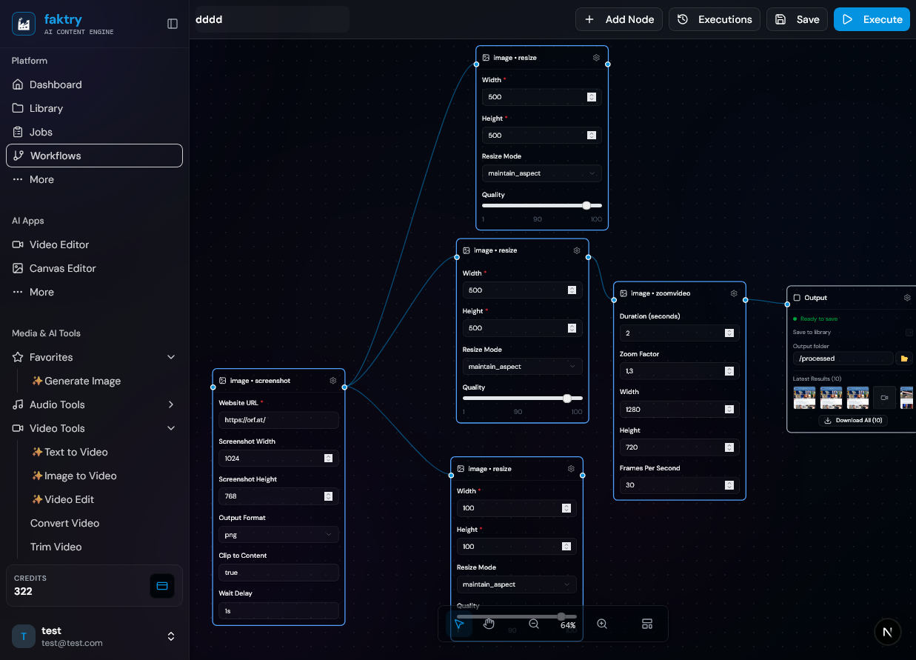Click the Zoom Factor stepper arrows
The image size is (916, 660).
click(729, 371)
